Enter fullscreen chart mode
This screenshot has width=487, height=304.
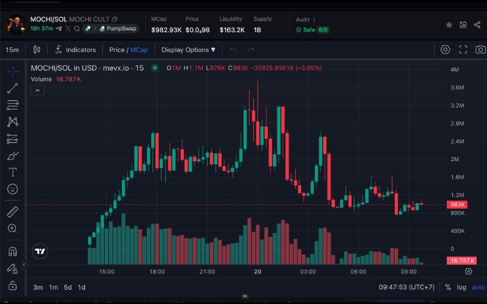pos(463,50)
